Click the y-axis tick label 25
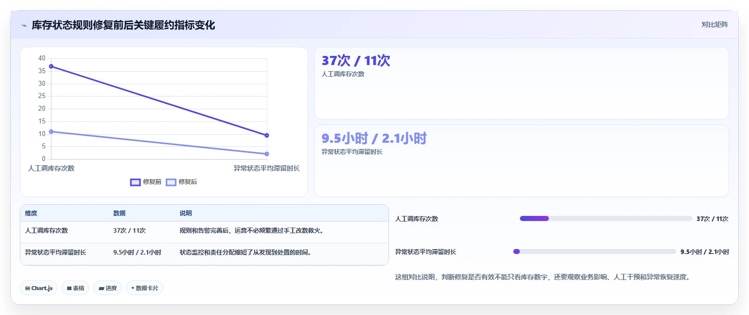 click(x=42, y=96)
